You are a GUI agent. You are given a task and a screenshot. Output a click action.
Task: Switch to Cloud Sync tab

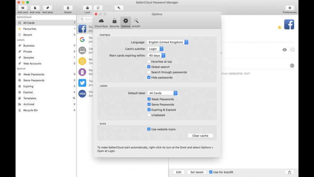[x=101, y=23]
